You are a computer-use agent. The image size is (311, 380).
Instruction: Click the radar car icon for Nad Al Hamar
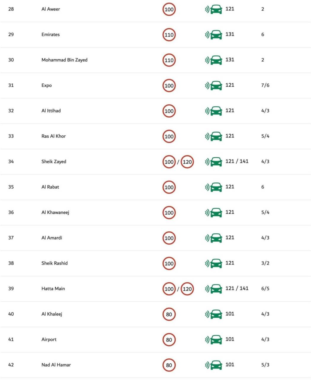click(x=213, y=365)
